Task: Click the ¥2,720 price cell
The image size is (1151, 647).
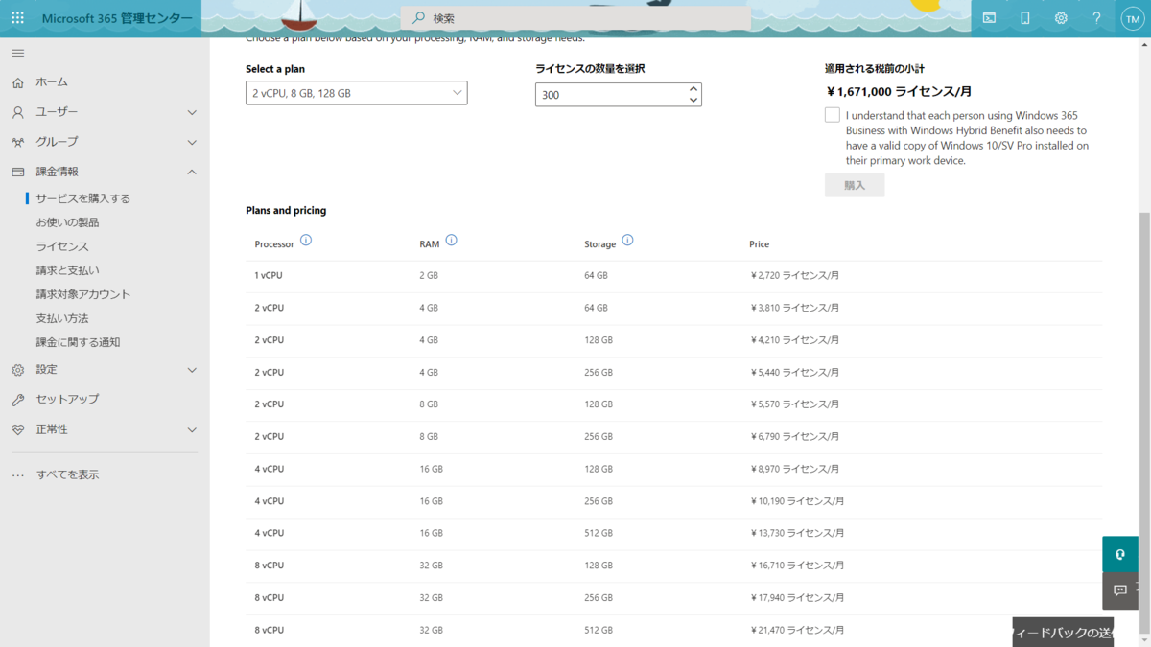Action: point(794,276)
